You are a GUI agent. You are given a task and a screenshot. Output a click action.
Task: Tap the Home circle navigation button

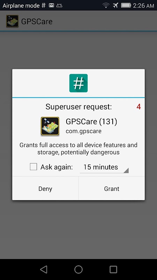(x=78, y=269)
